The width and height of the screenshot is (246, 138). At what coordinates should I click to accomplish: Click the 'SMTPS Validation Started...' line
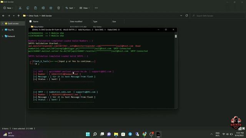[45, 43]
